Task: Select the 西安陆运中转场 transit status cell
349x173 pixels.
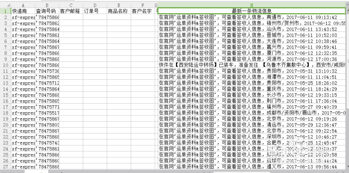Action: [252, 65]
